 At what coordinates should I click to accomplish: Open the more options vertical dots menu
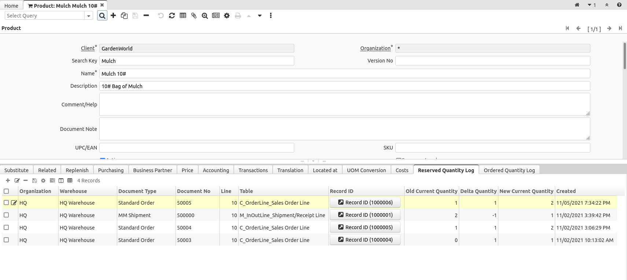pos(271,16)
